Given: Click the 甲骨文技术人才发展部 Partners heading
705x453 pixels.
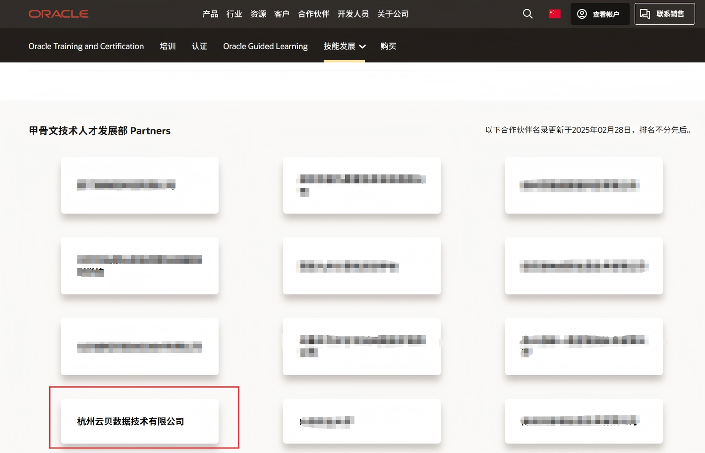Looking at the screenshot, I should (100, 131).
